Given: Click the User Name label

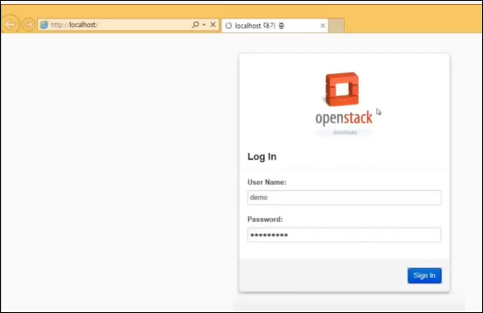Looking at the screenshot, I should 266,182.
